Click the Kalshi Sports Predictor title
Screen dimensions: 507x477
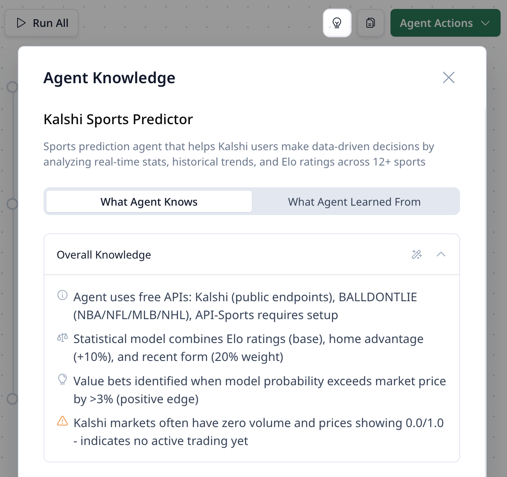118,119
